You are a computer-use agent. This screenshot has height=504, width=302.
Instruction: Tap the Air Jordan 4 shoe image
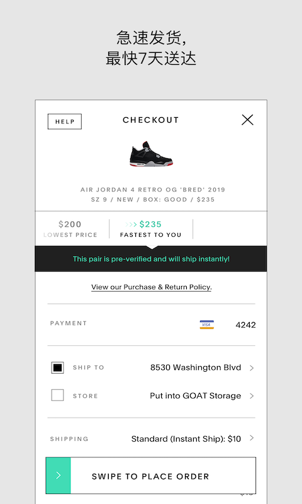151,154
